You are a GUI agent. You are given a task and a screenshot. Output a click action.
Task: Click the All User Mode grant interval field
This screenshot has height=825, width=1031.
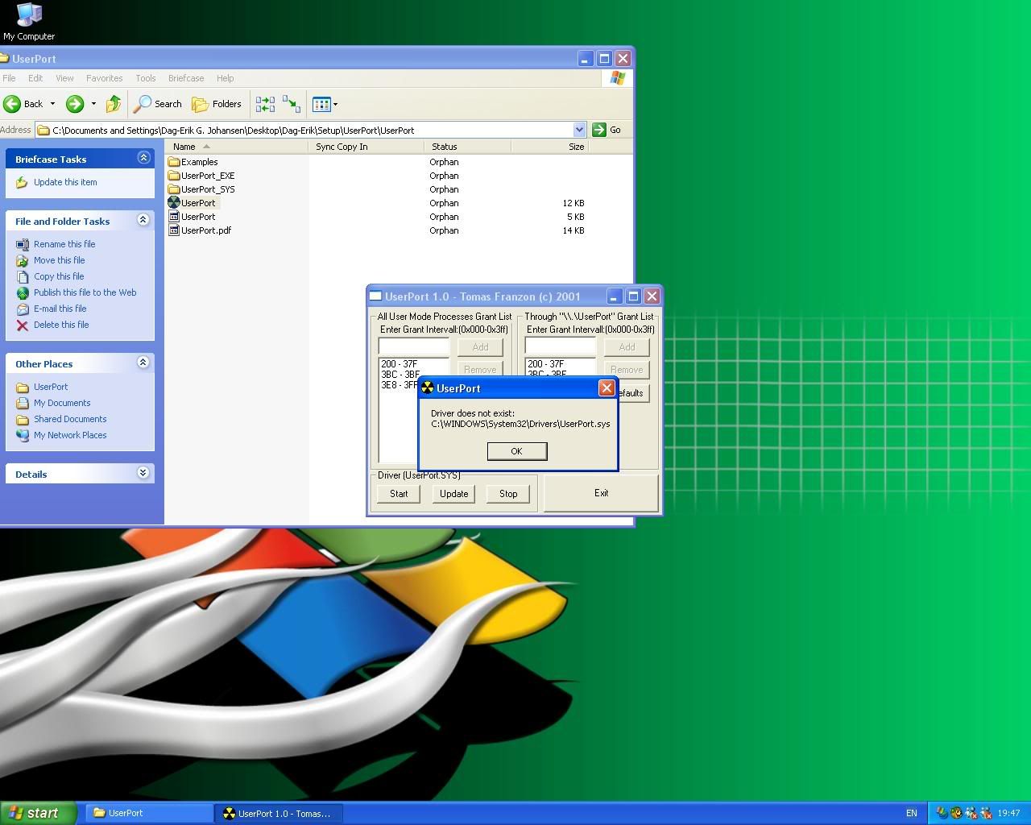[x=414, y=347]
